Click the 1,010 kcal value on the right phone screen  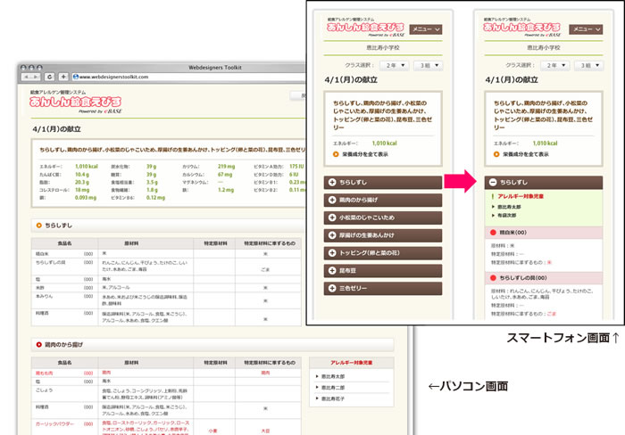[545, 144]
